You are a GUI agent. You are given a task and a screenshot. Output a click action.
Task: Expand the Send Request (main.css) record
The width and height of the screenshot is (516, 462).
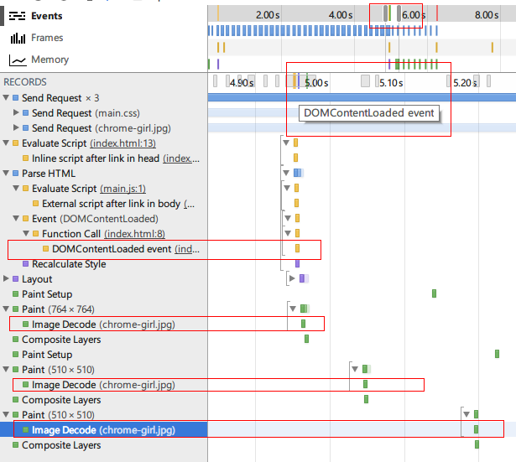(x=17, y=113)
